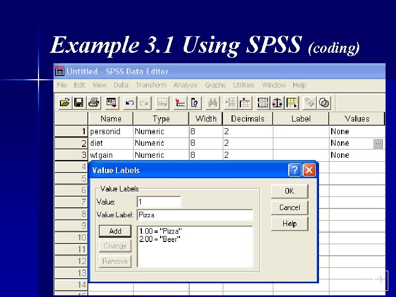Click the Value input field
Screen dimensions: 396x297
click(x=159, y=202)
